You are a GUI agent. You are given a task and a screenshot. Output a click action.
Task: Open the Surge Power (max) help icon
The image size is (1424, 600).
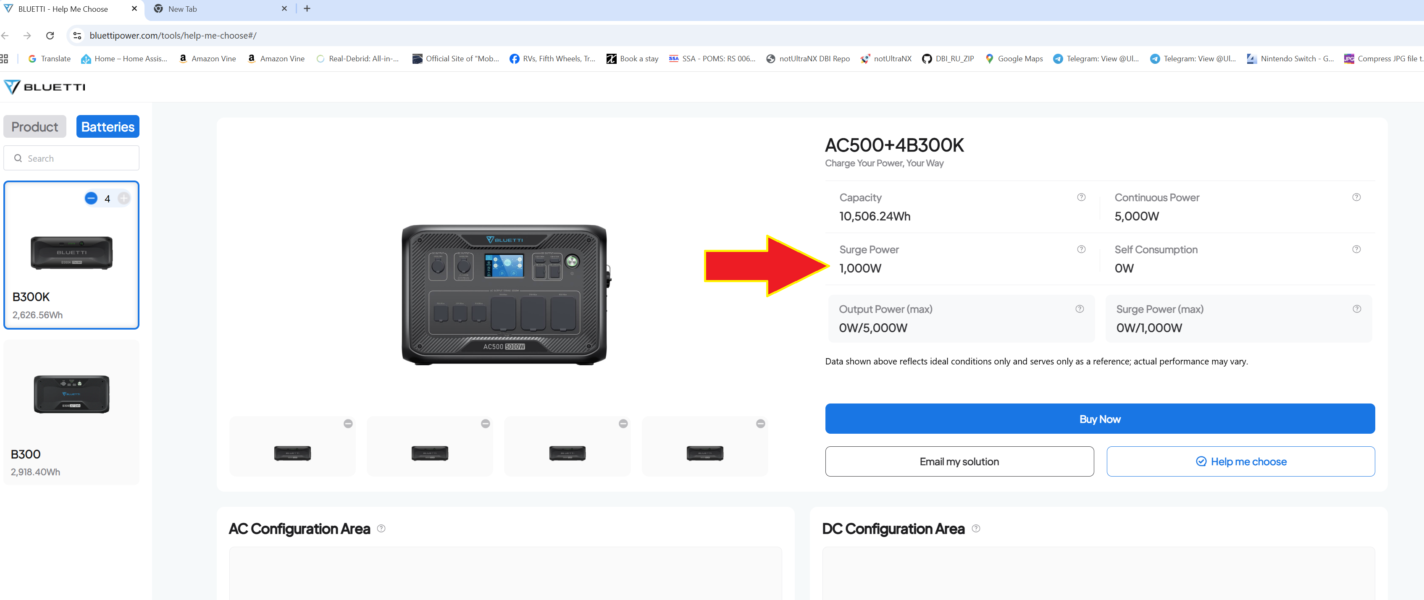[1356, 309]
